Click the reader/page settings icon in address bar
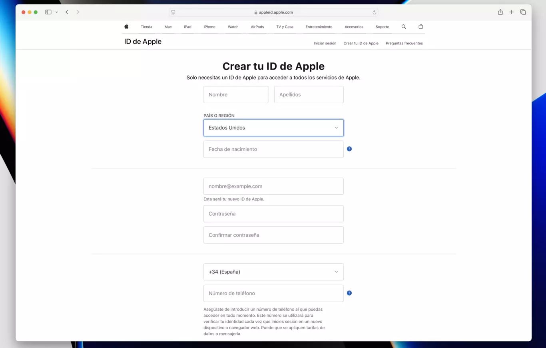 pyautogui.click(x=173, y=12)
